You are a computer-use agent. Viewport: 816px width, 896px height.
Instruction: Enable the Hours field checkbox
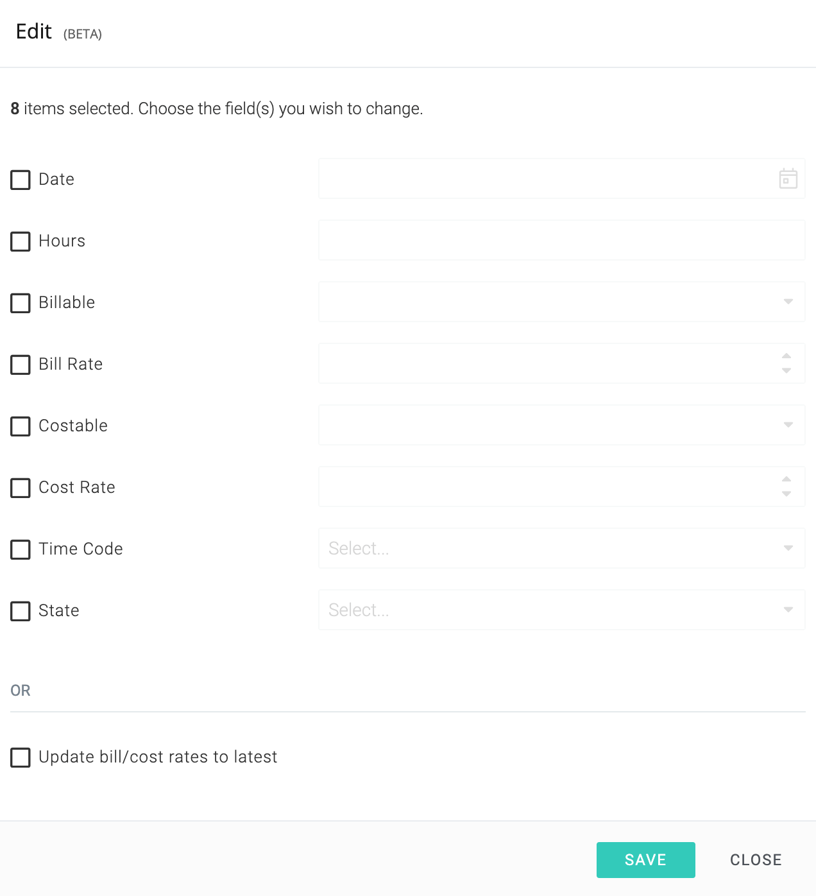point(21,241)
